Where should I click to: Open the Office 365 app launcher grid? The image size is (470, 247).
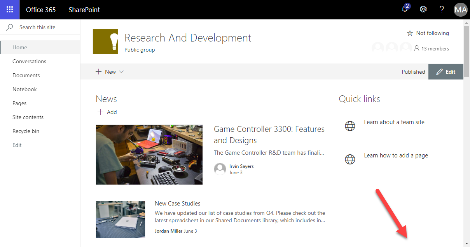(x=10, y=10)
